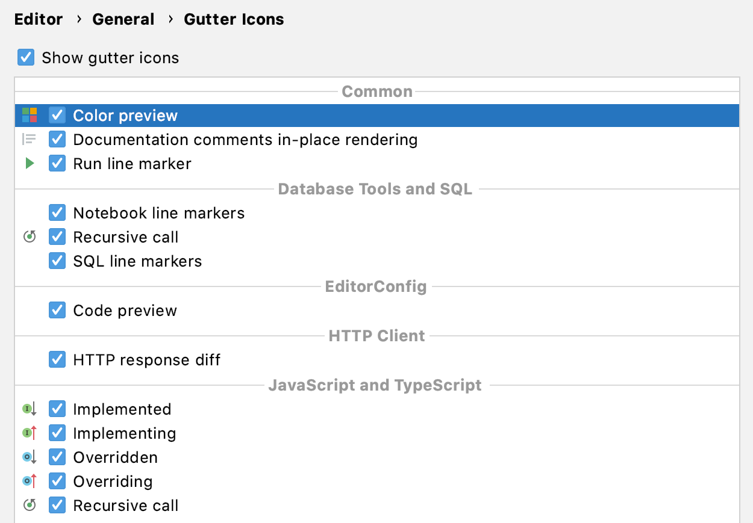Screen dimensions: 753x523
Task: Click the HTTP Client section header
Action: (377, 336)
